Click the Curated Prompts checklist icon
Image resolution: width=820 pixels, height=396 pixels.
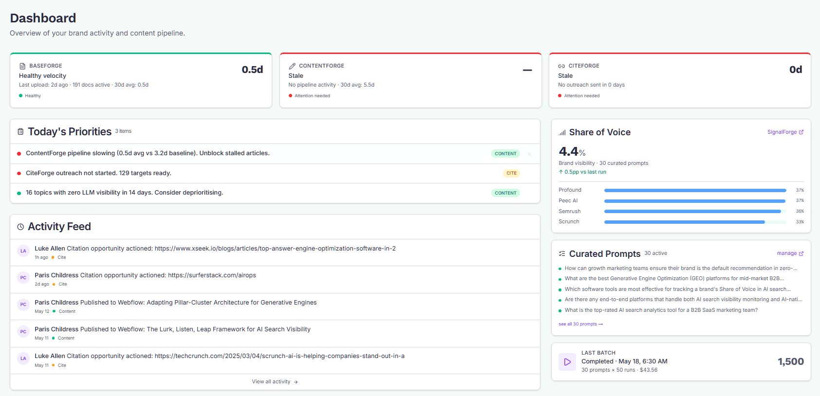562,254
